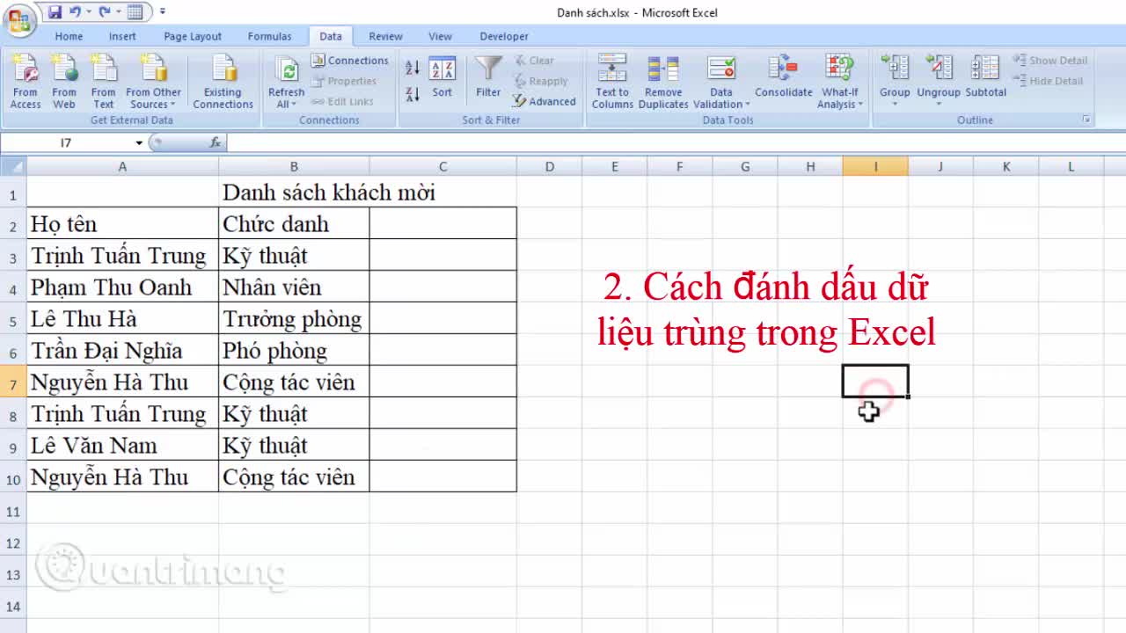Select column B header

pos(294,166)
